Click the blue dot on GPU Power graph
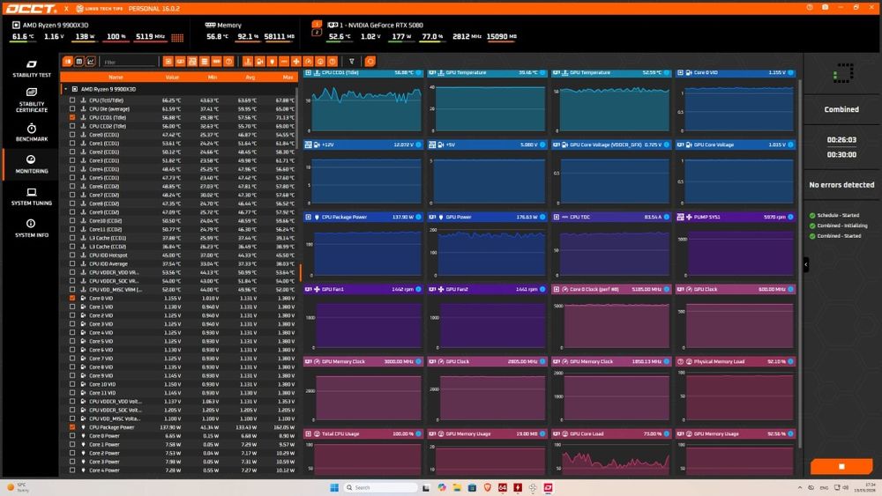 point(542,217)
